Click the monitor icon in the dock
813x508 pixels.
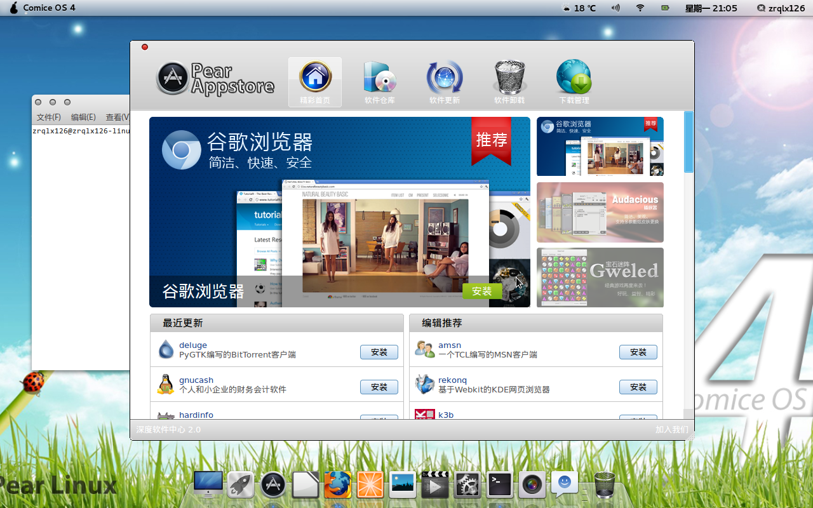pyautogui.click(x=208, y=485)
